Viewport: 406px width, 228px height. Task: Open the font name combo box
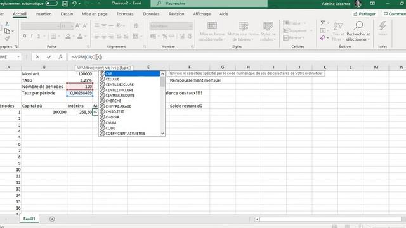point(41,26)
